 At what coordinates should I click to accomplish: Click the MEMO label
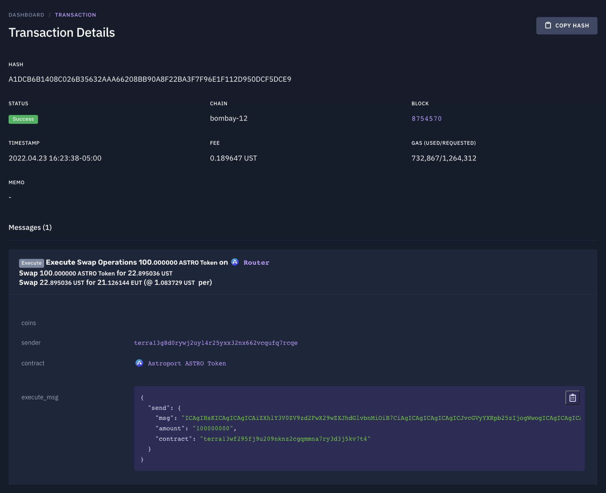click(16, 182)
